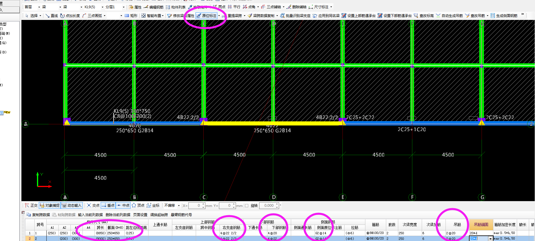Click 查改标高 check elevation tool
Image resolution: width=535 pixels, height=241 pixels.
click(x=424, y=16)
